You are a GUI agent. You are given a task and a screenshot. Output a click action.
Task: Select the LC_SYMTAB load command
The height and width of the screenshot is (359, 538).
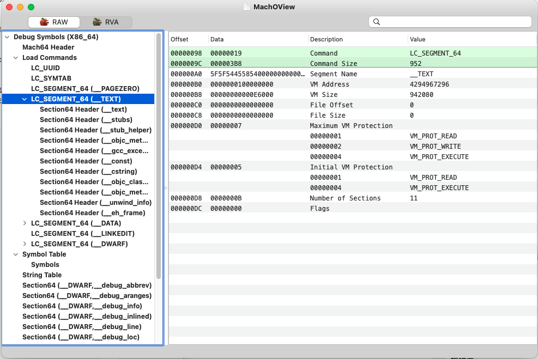[51, 78]
